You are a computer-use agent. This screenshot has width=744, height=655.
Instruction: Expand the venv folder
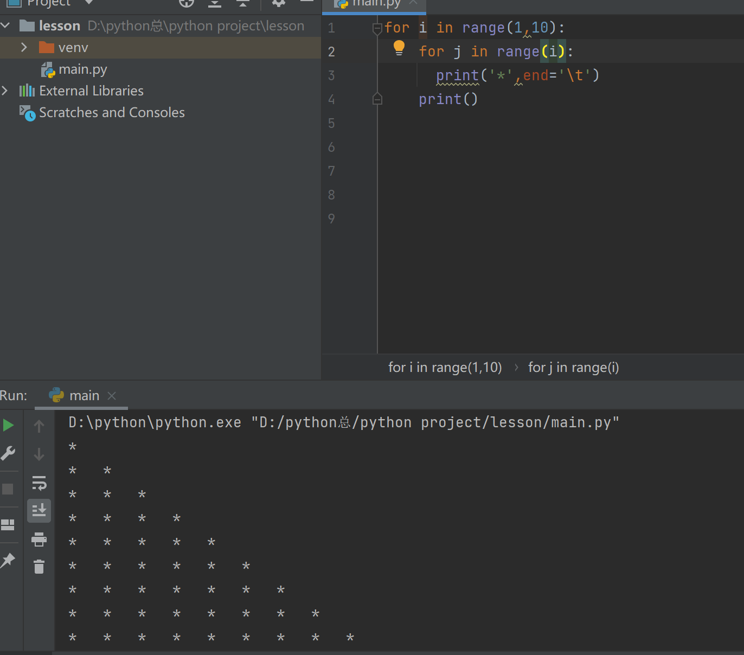[x=24, y=47]
